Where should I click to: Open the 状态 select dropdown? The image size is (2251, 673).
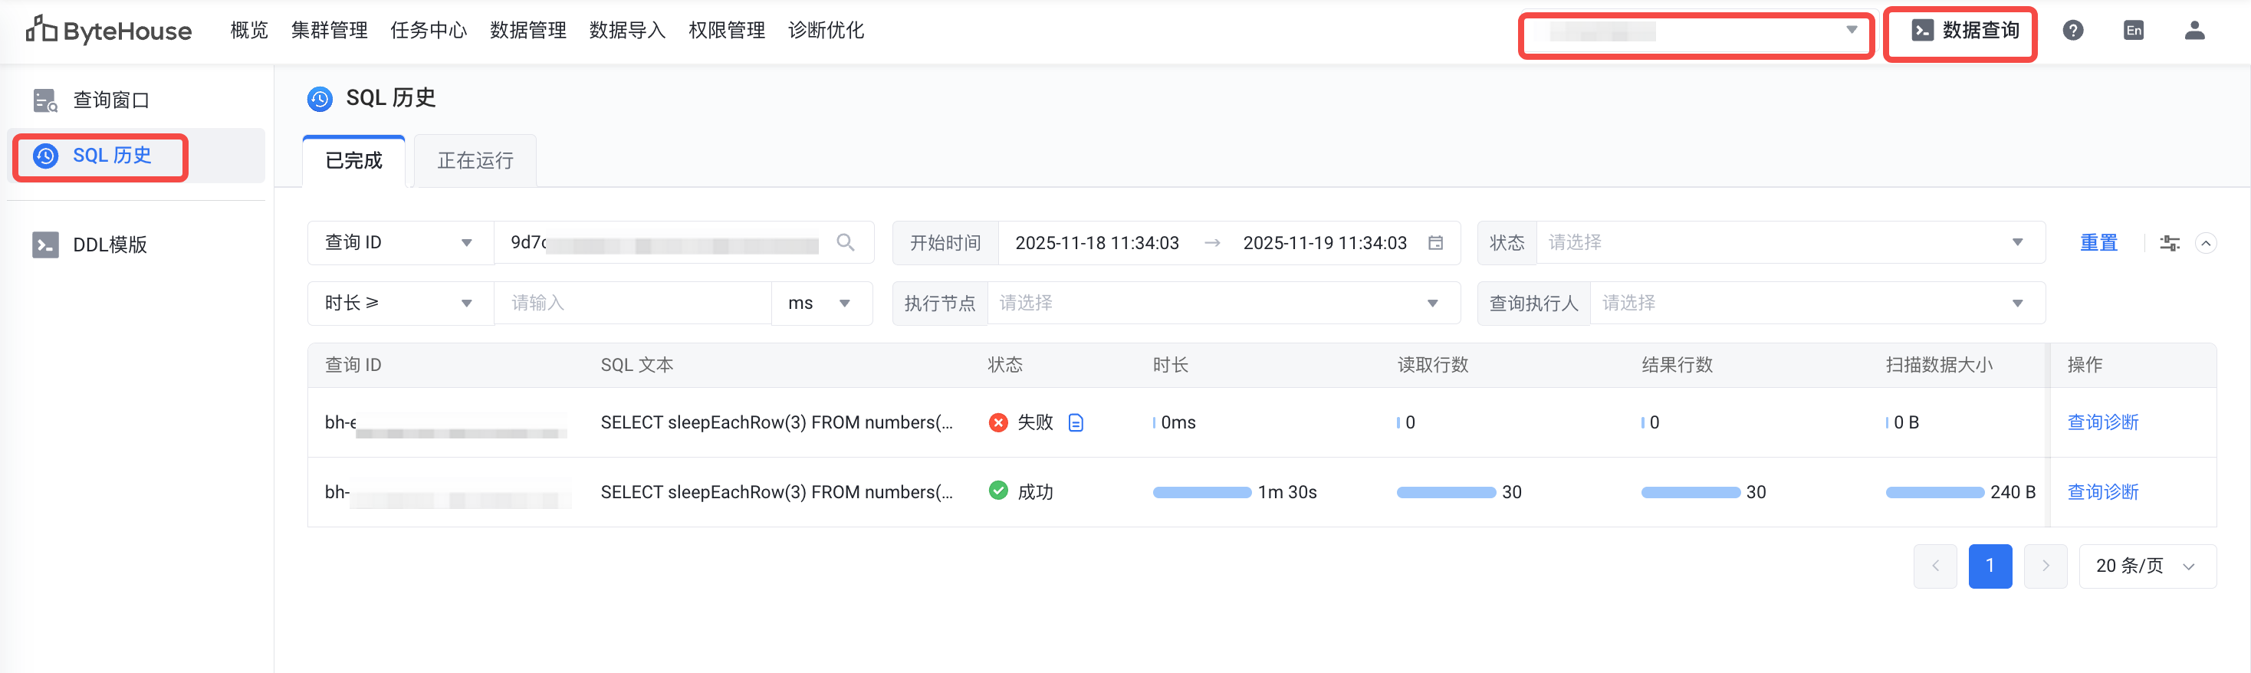[x=1789, y=243]
